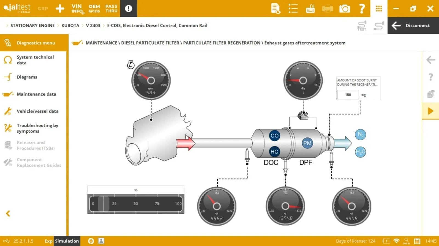Open the OEM RP1210 tool

point(94,9)
